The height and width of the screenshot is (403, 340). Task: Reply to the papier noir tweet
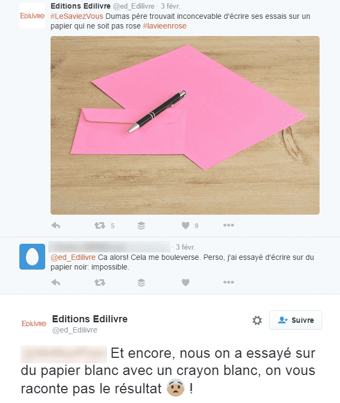click(x=56, y=282)
